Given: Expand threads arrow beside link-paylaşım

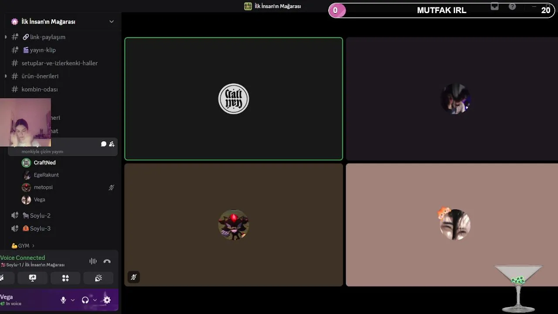Looking at the screenshot, I should pyautogui.click(x=6, y=37).
